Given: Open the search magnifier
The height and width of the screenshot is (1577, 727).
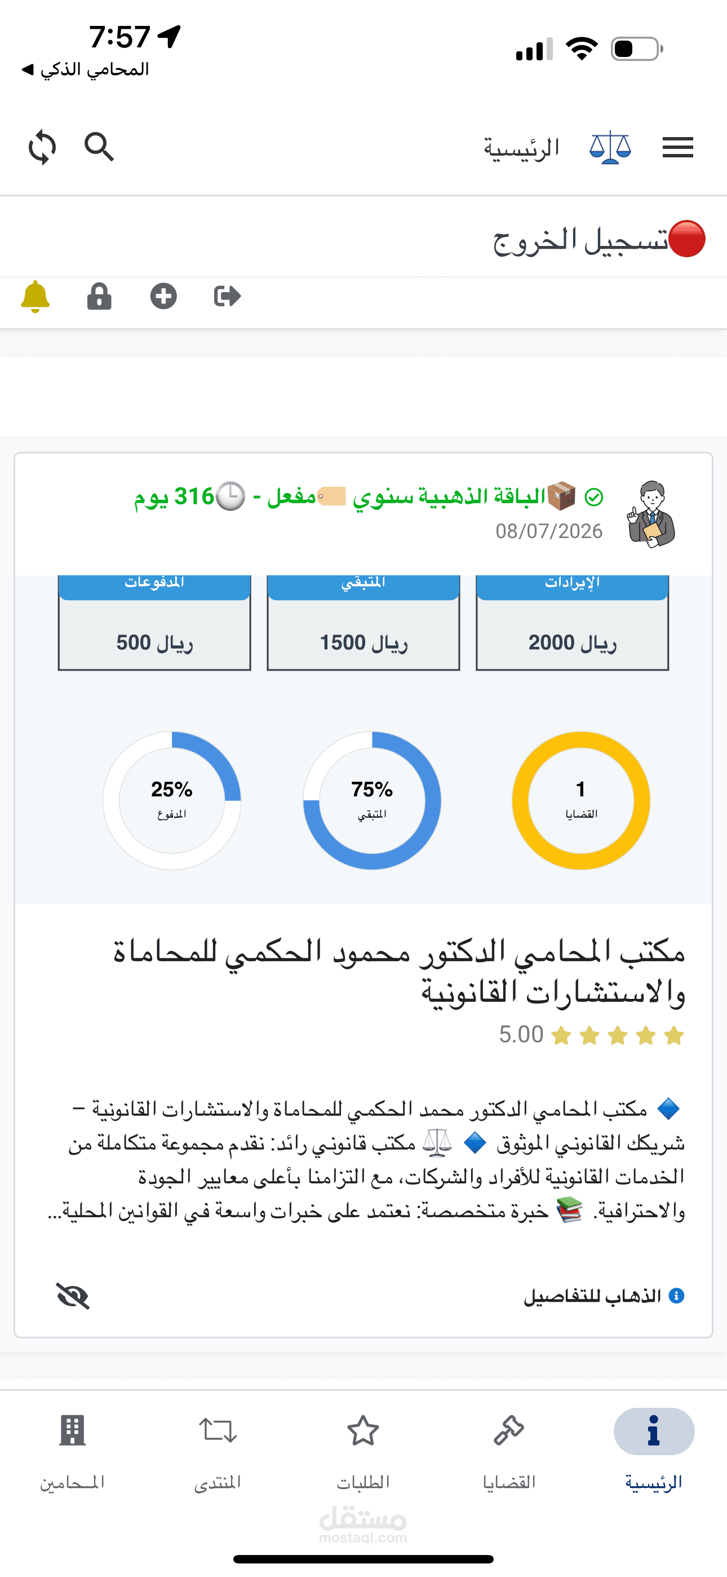Looking at the screenshot, I should [x=99, y=147].
